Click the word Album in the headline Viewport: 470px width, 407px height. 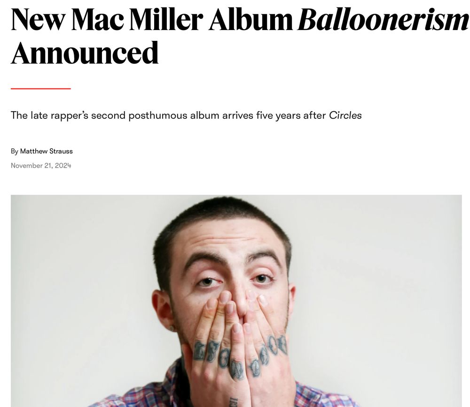click(x=251, y=20)
